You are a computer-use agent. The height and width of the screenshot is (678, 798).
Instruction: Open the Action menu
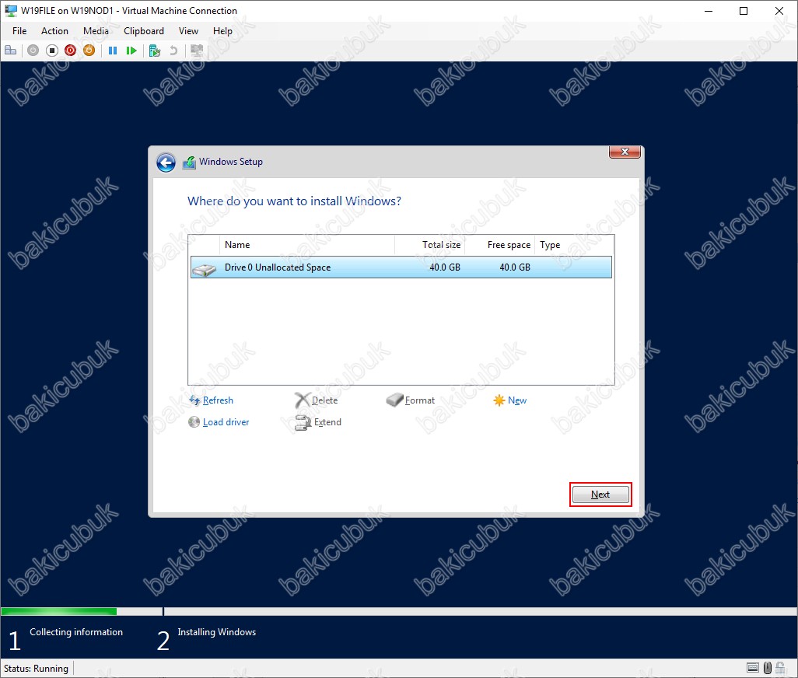tap(54, 31)
